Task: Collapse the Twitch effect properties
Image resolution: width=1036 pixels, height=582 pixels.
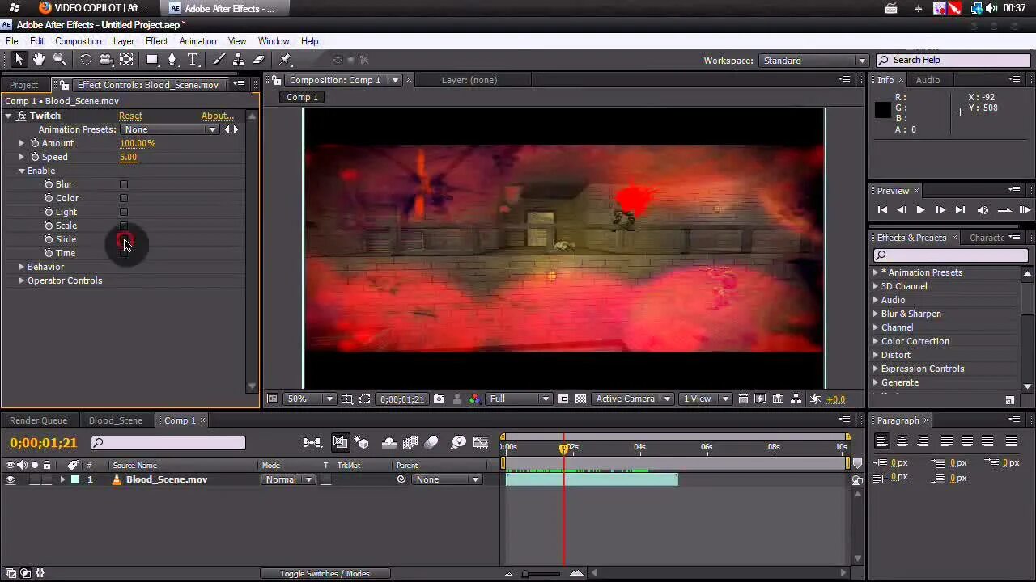Action: click(x=8, y=116)
